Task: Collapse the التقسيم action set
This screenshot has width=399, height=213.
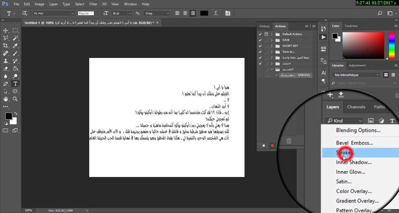Action: pyautogui.click(x=272, y=69)
